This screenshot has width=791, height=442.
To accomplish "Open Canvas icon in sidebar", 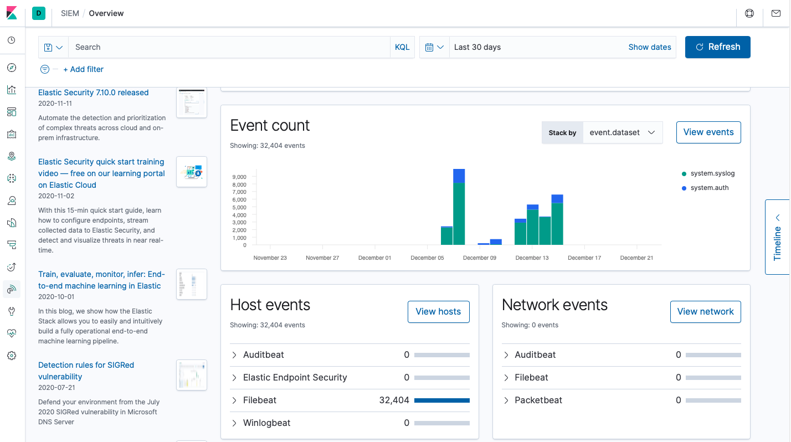I will tap(12, 134).
